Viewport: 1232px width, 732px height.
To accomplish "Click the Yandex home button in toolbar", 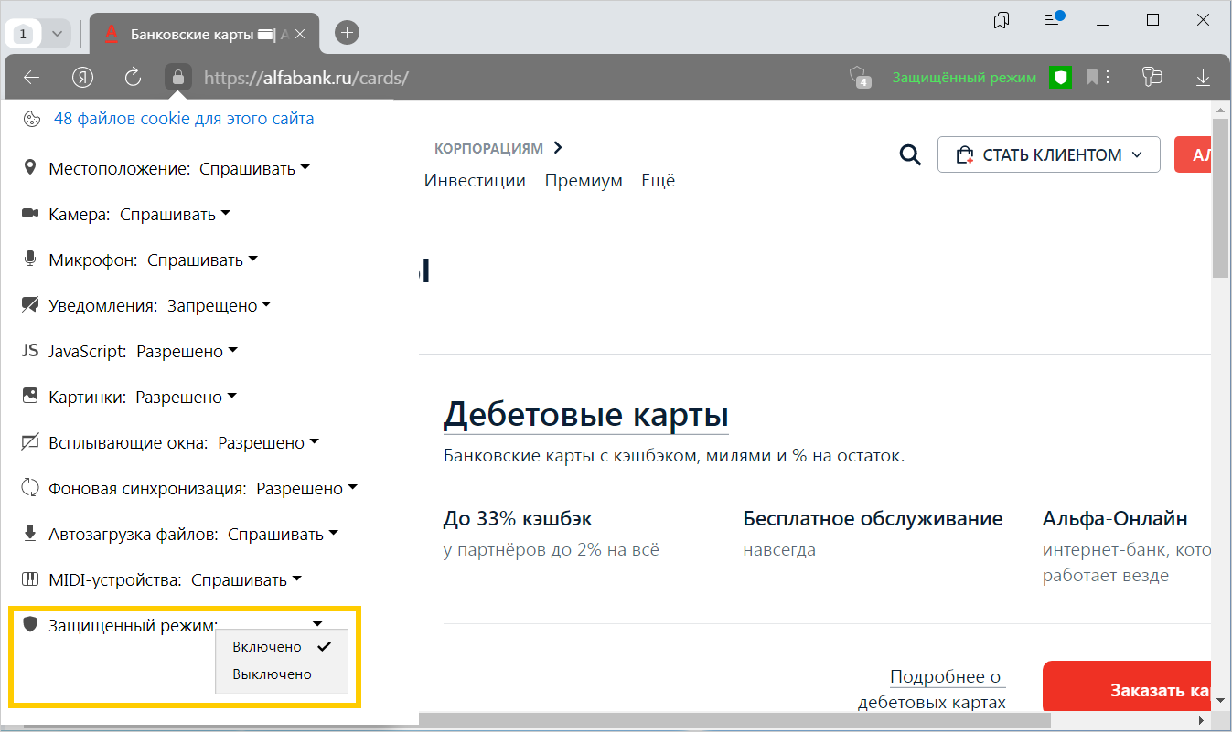I will 85,78.
